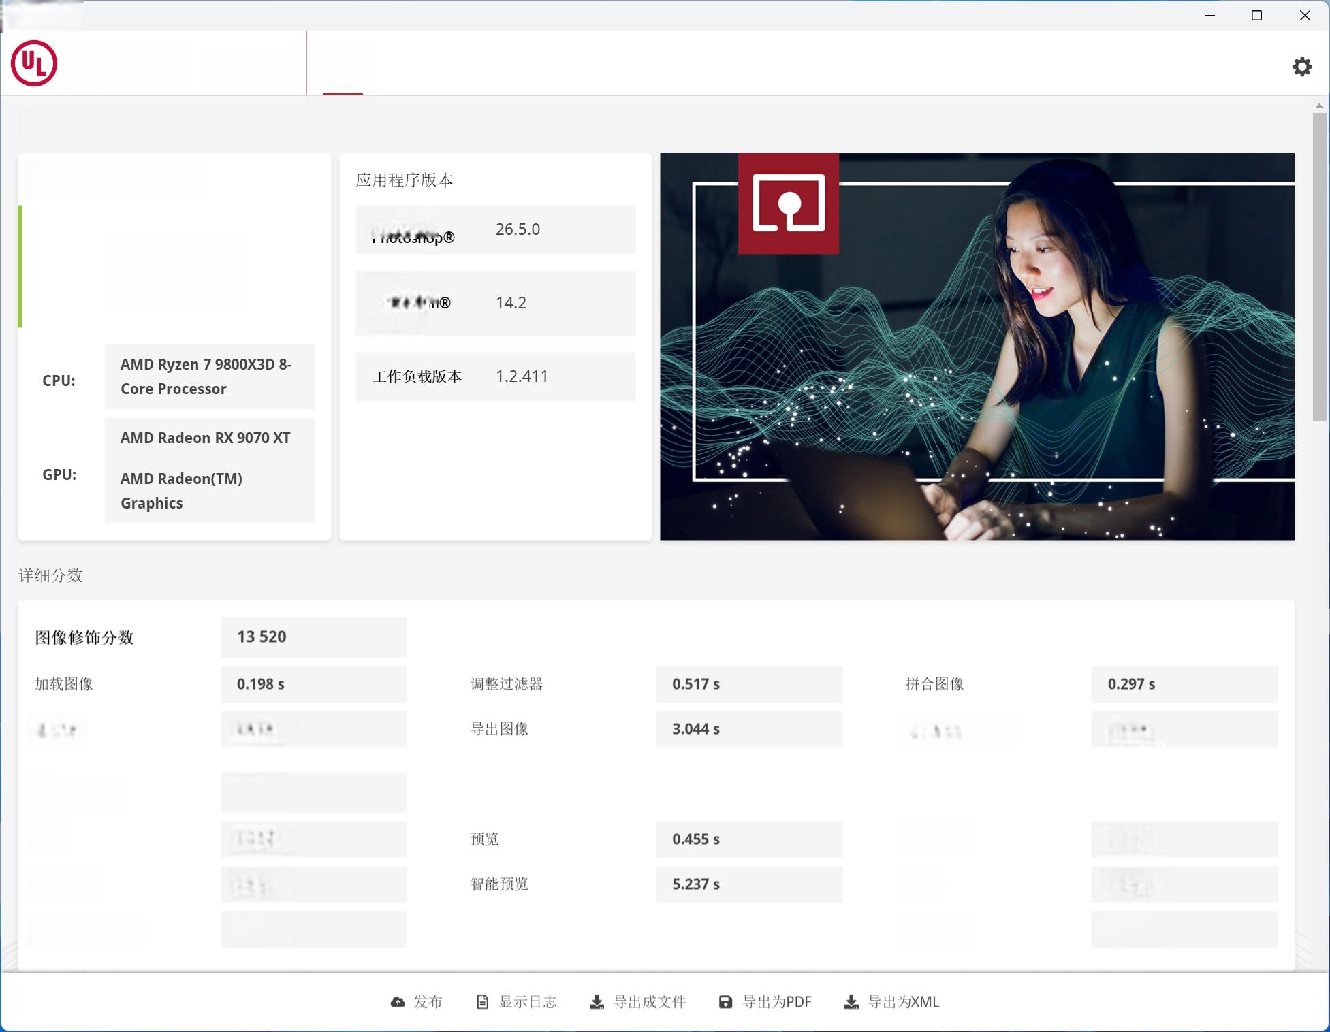Click the 0.297 s merge value
Viewport: 1330px width, 1032px height.
tap(1131, 684)
